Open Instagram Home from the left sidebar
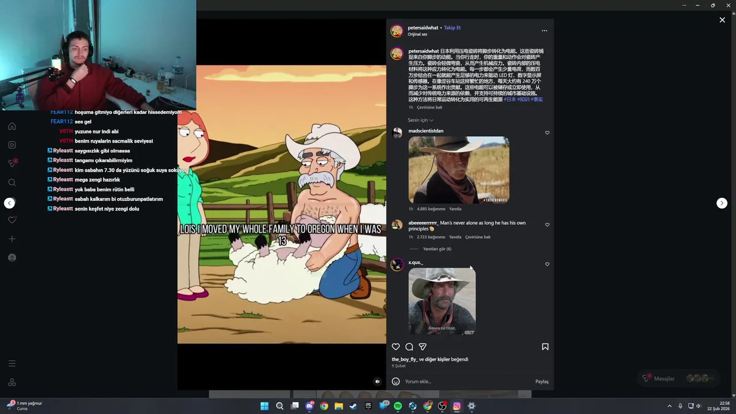The image size is (736, 414). [12, 126]
